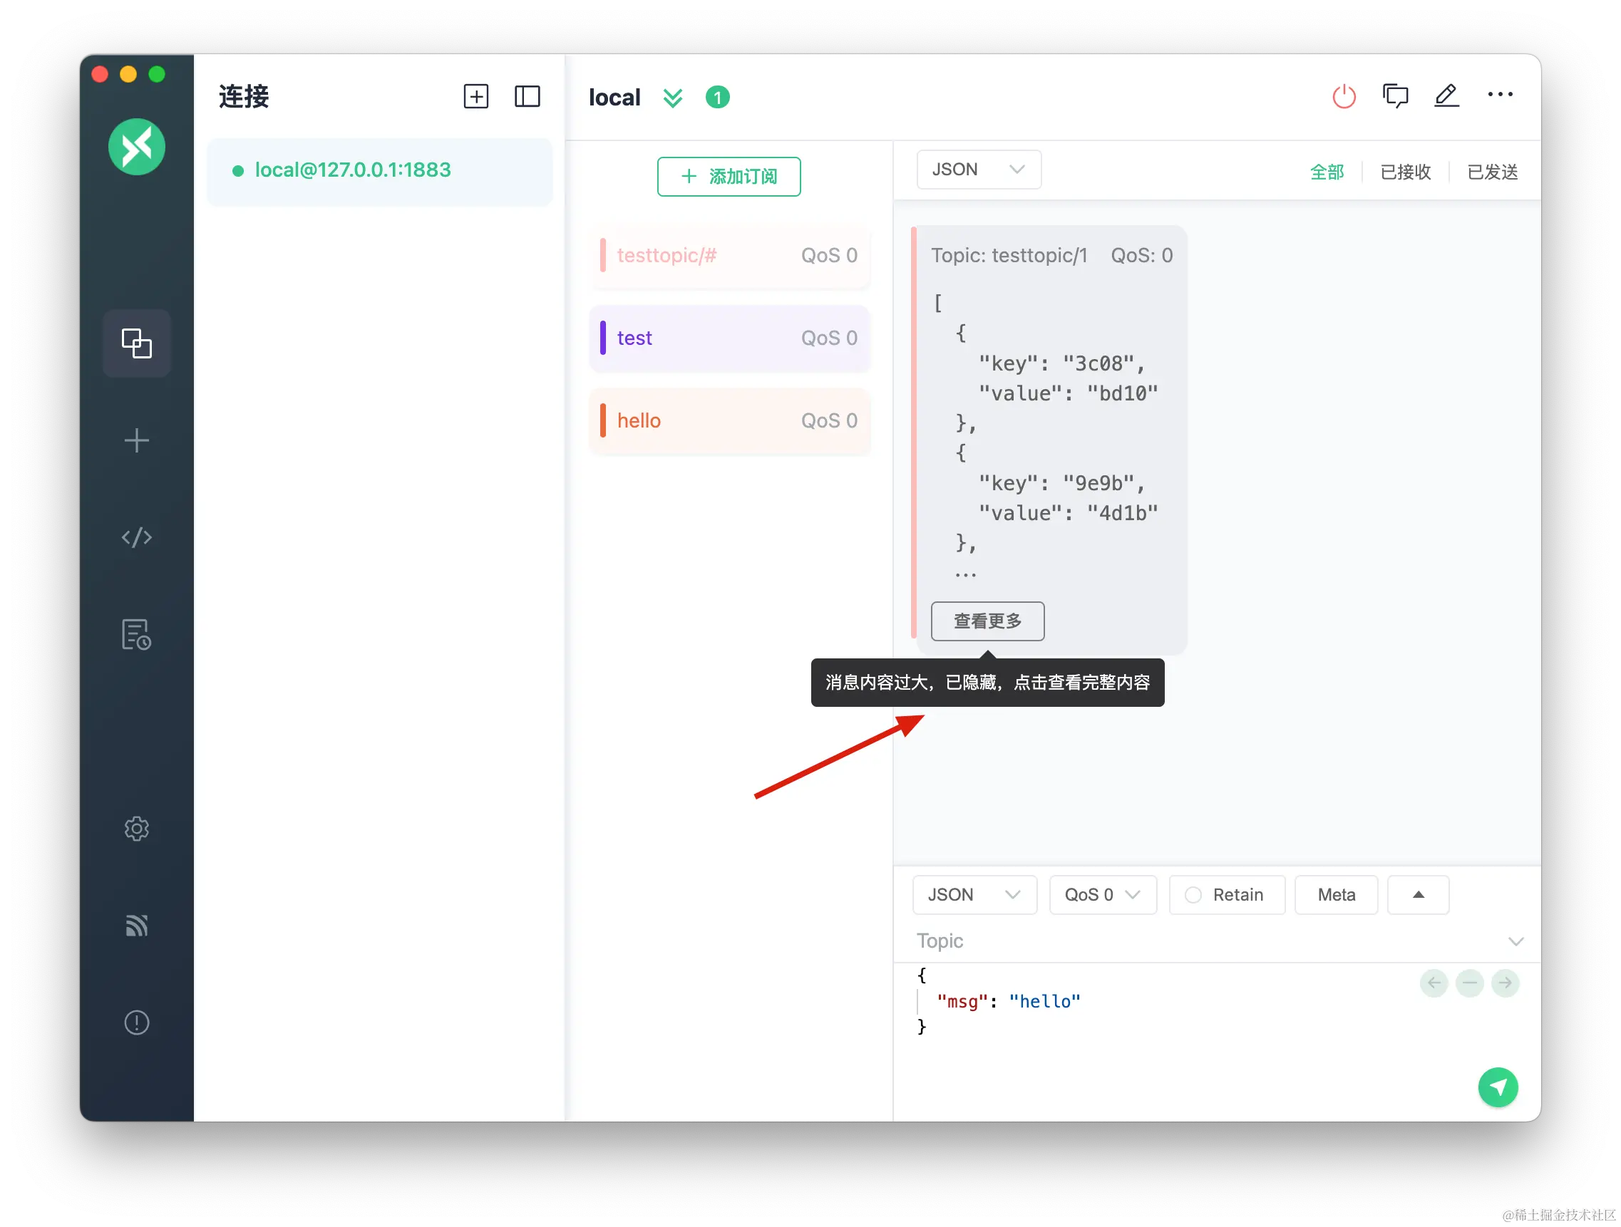Click the 连接 panel heading
The image size is (1621, 1227).
coord(244,97)
